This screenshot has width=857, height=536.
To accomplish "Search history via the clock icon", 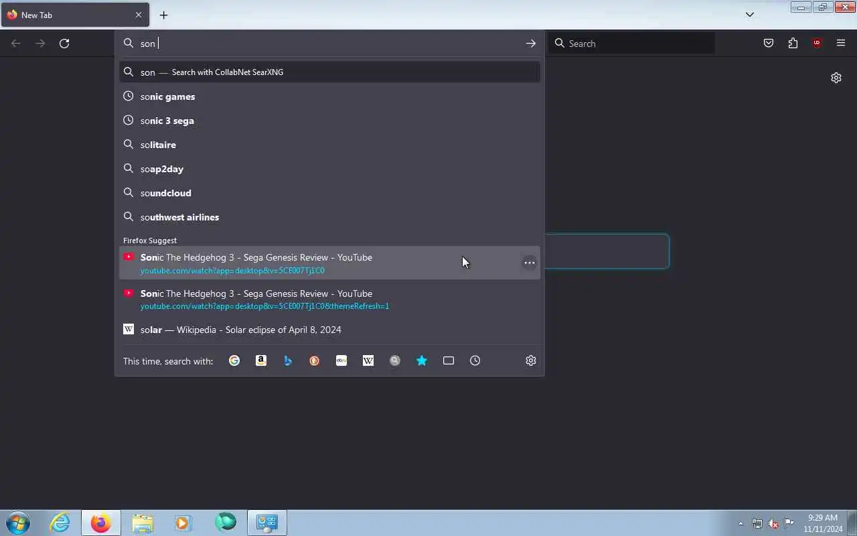I will point(475,360).
